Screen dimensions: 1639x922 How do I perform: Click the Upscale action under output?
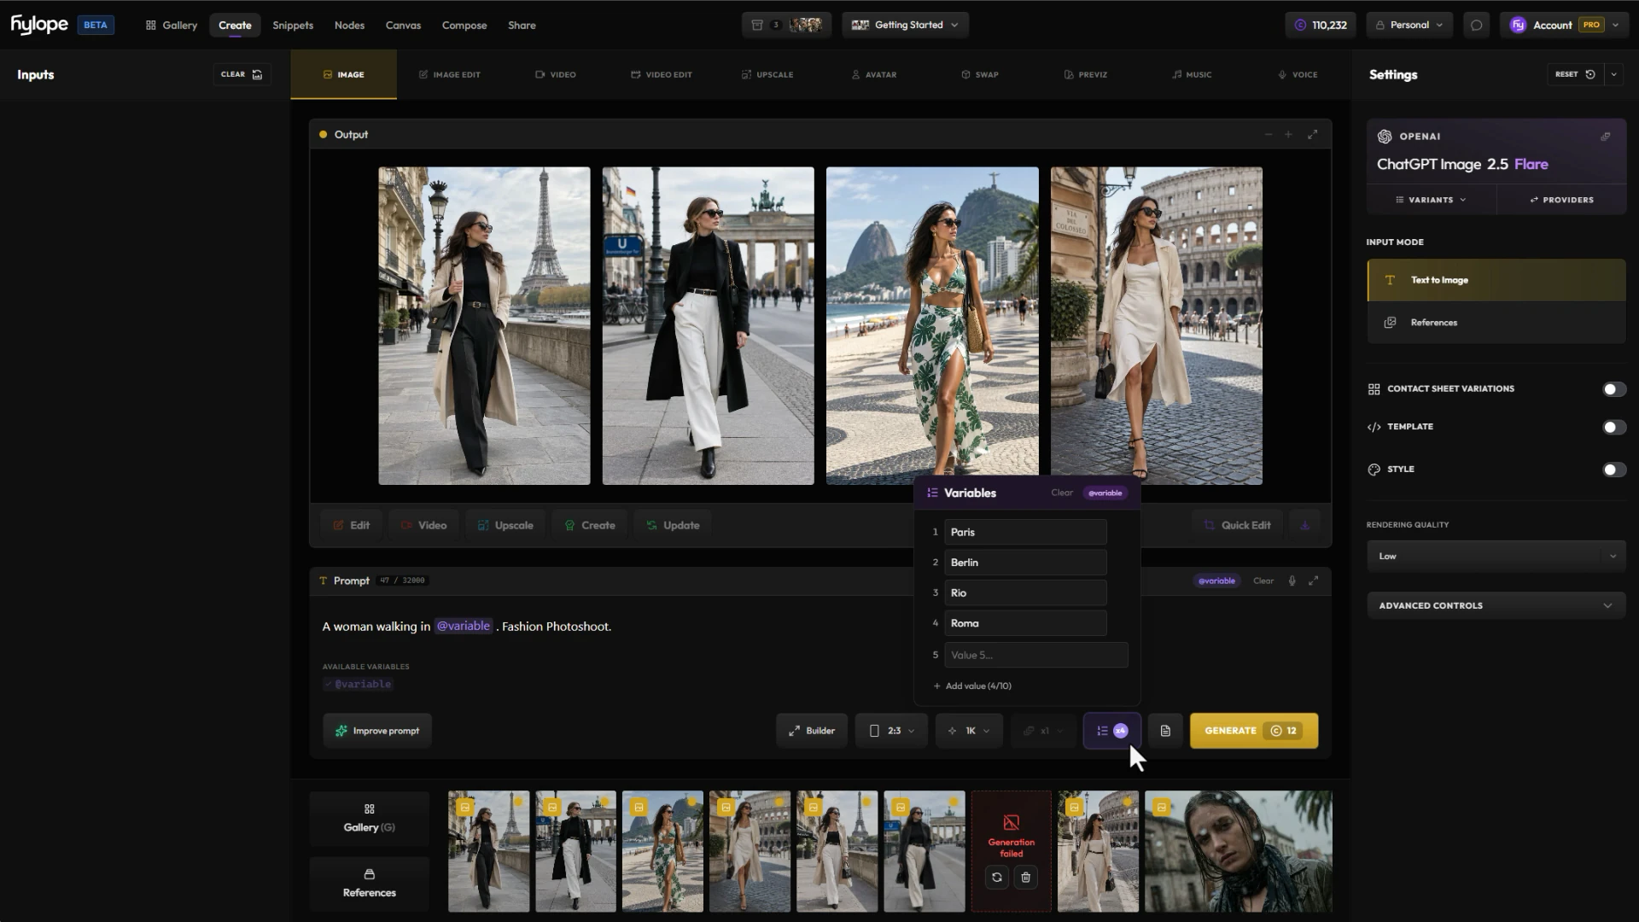[505, 525]
